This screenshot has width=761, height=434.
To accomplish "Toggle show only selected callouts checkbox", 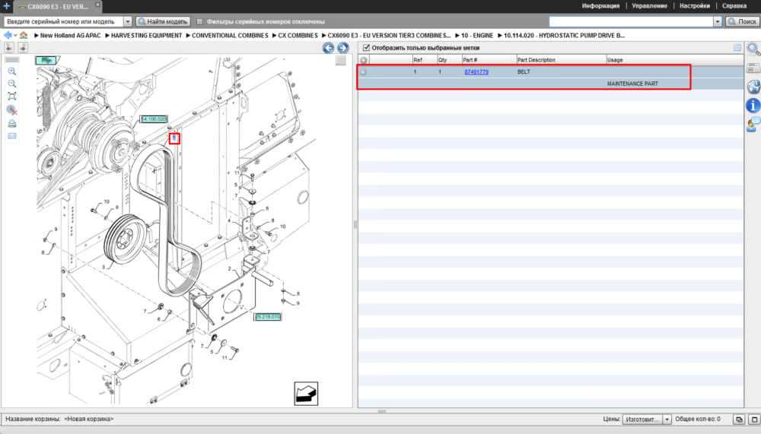I will [367, 48].
